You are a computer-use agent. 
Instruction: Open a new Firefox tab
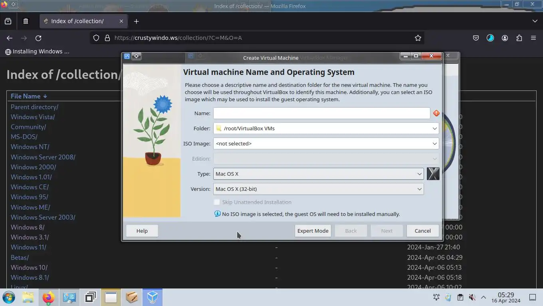coord(136,21)
